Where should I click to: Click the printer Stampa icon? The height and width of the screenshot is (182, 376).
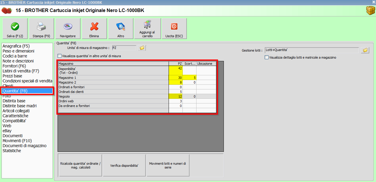pos(41,27)
